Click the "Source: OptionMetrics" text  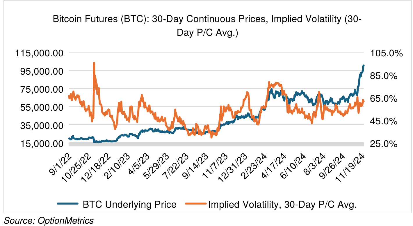click(49, 220)
